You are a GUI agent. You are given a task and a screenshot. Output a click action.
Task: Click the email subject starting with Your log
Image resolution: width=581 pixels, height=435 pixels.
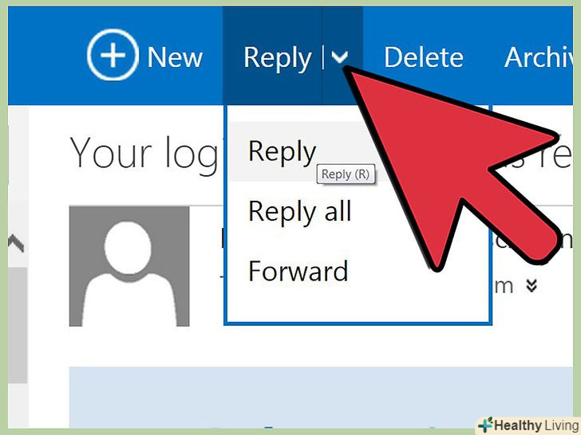(144, 153)
